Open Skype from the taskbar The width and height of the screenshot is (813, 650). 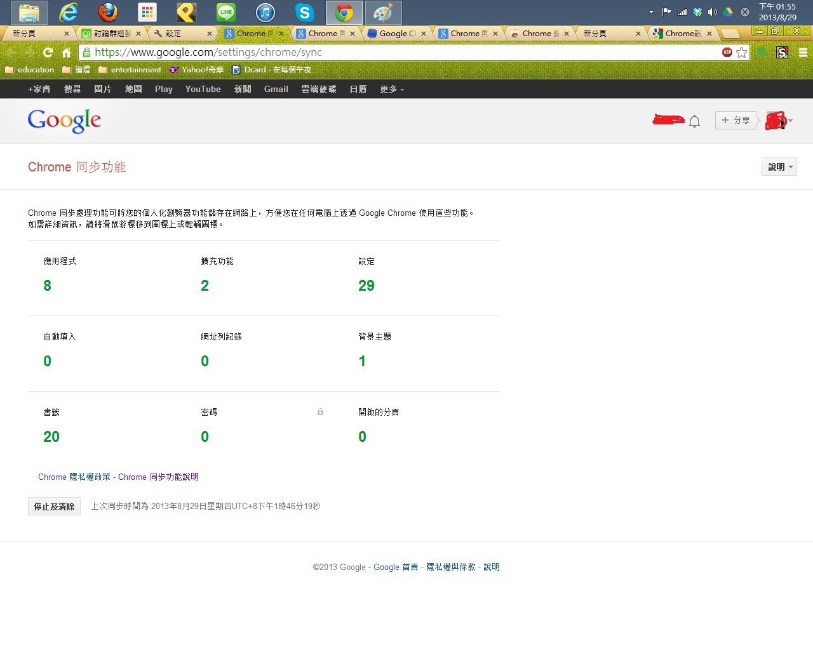(x=305, y=12)
